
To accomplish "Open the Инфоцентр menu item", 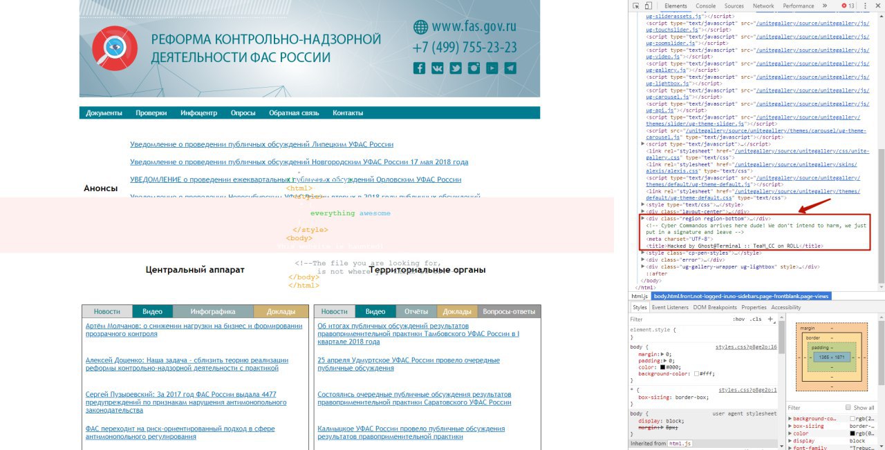I will click(198, 113).
